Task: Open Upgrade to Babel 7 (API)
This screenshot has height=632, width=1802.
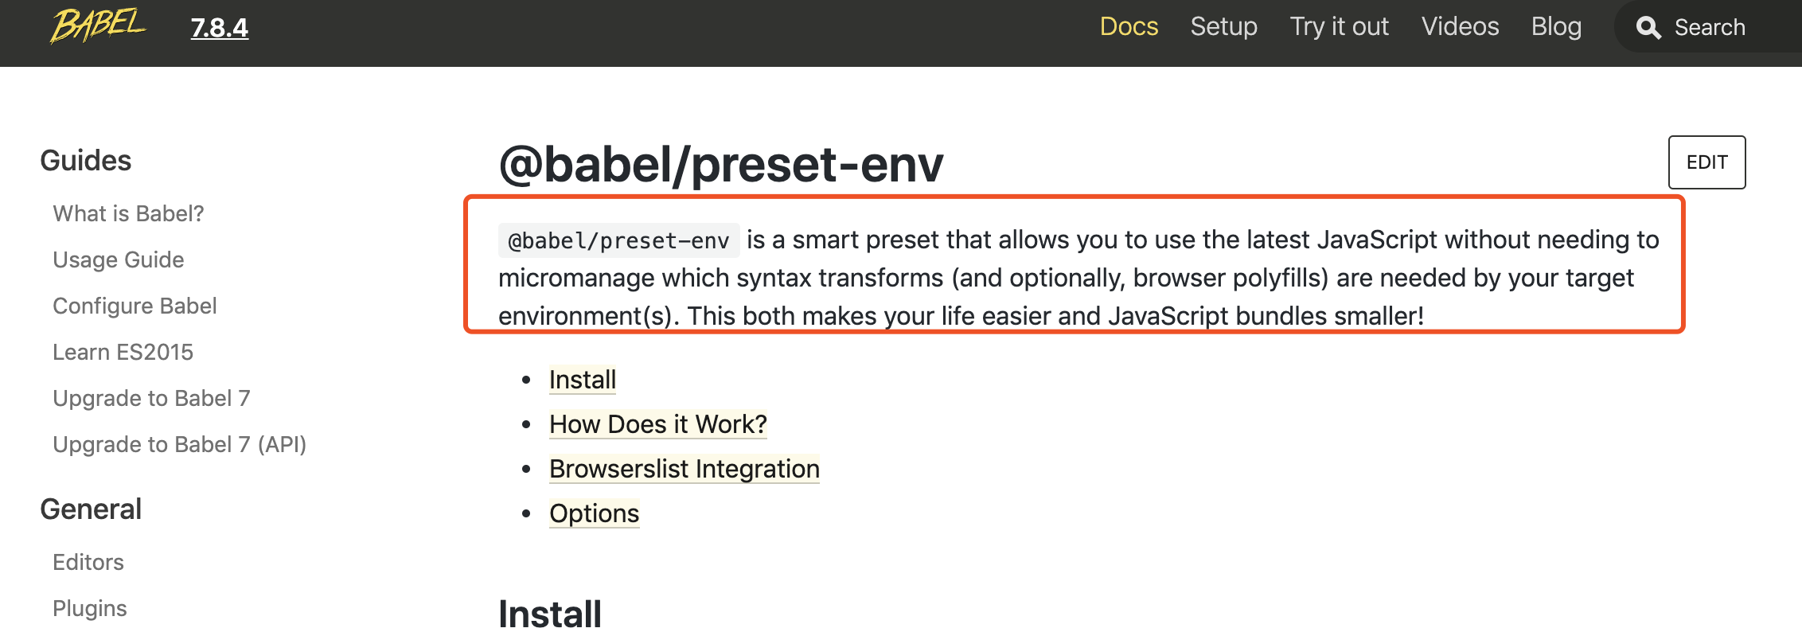Action: point(179,444)
